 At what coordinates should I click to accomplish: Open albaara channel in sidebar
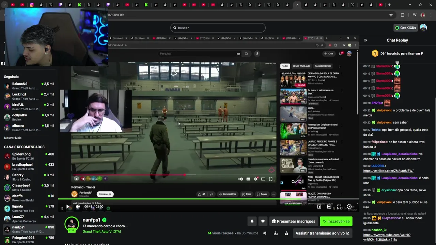(29, 128)
